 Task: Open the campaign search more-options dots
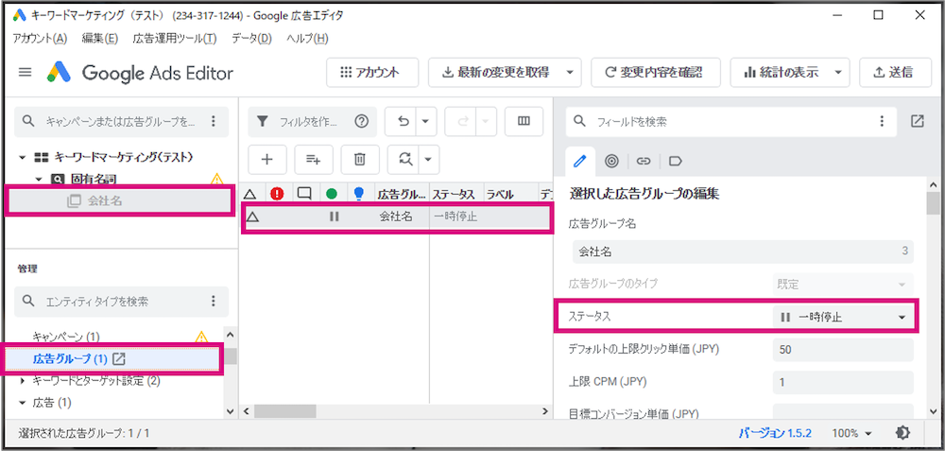coord(213,122)
